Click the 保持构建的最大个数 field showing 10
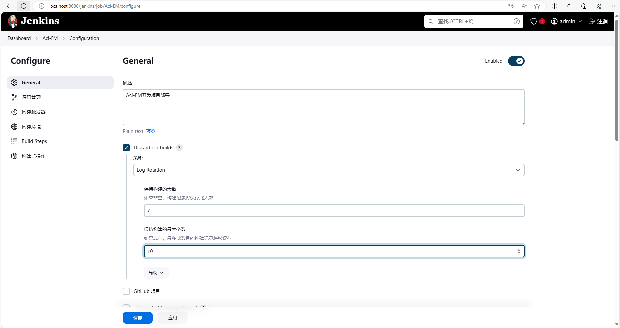Viewport: 620px width, 328px height. (334, 251)
